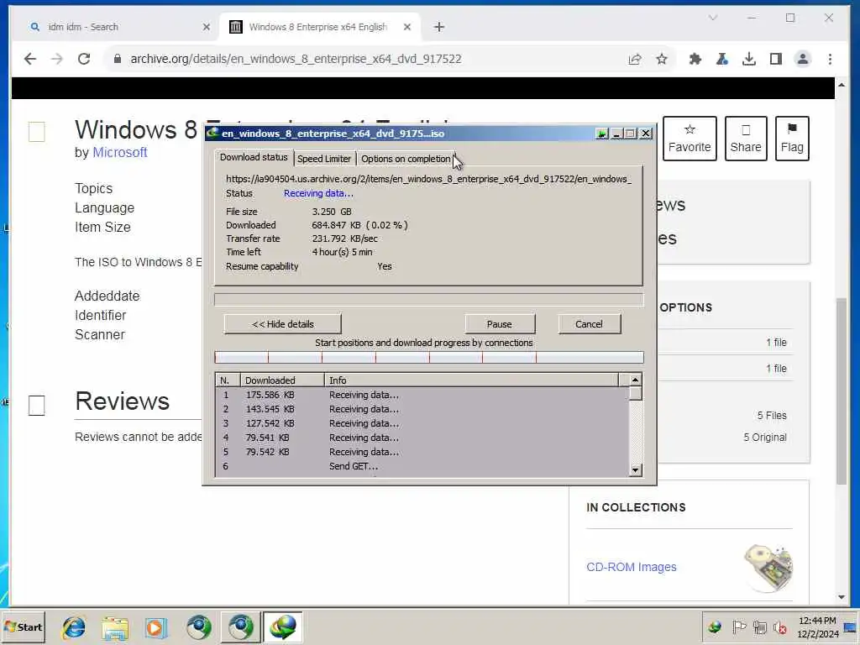Open the Speed Limiter tab

pyautogui.click(x=324, y=159)
